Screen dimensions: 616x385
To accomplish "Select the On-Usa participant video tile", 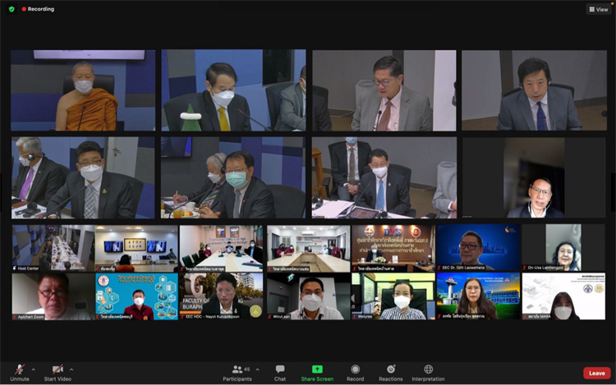I will (x=563, y=248).
